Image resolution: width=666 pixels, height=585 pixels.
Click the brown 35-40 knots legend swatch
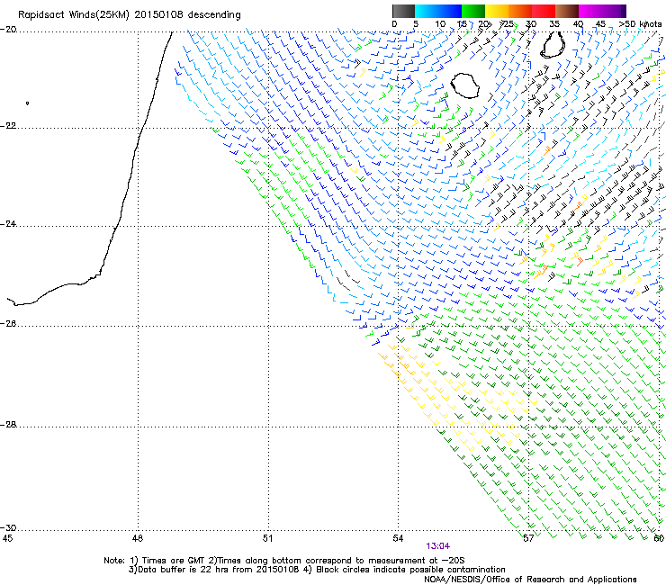click(x=567, y=11)
